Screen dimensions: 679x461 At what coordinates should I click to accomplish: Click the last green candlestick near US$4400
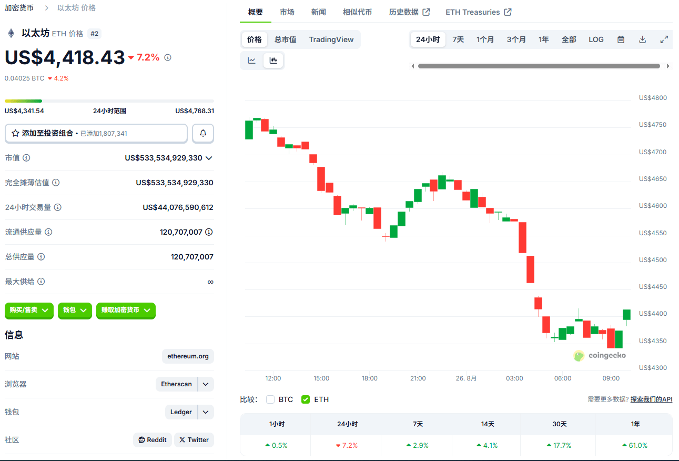coord(626,315)
